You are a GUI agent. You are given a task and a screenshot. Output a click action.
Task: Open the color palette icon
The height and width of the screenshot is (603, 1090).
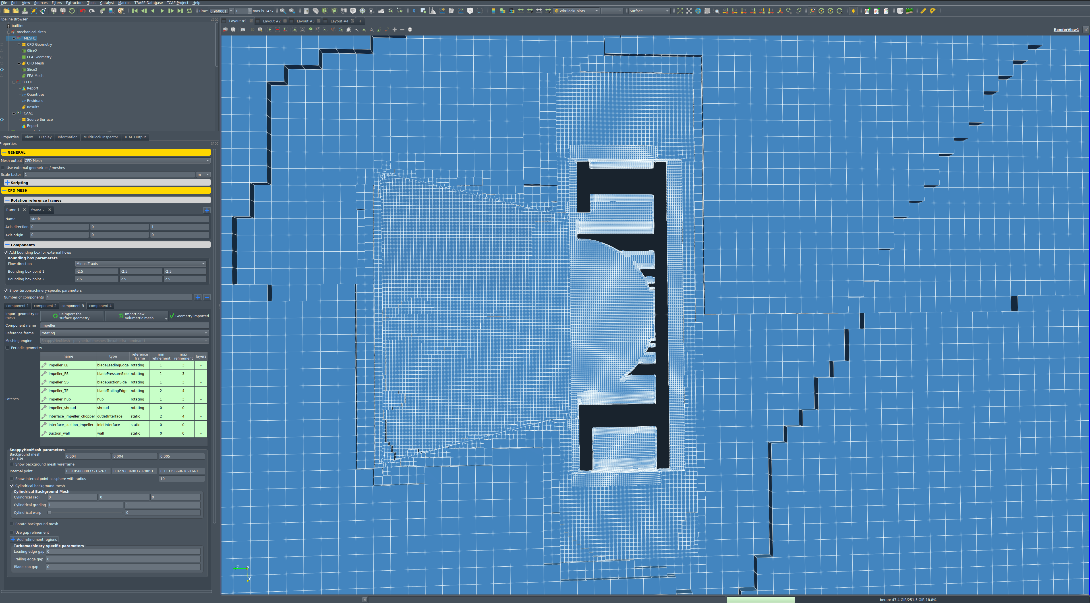(x=121, y=11)
